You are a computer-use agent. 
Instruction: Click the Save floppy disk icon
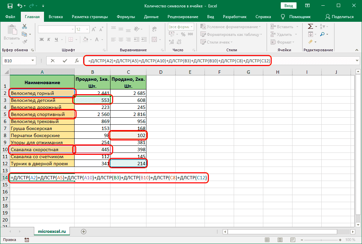[10, 6]
